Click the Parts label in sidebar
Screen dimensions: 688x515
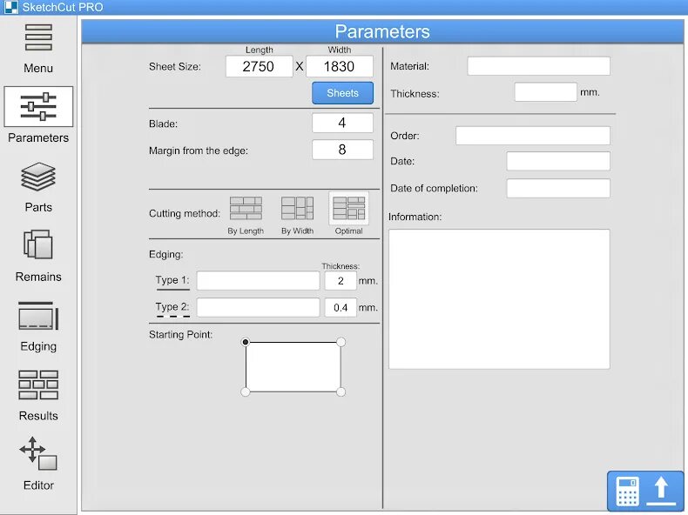click(38, 207)
